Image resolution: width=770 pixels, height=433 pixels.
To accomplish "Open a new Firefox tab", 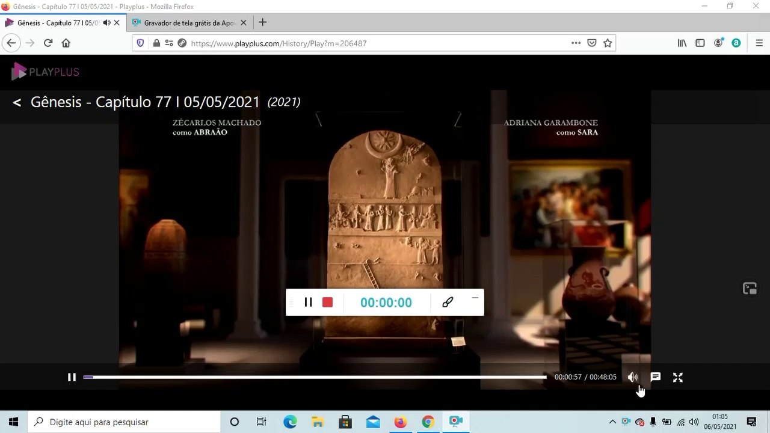I will 262,23.
